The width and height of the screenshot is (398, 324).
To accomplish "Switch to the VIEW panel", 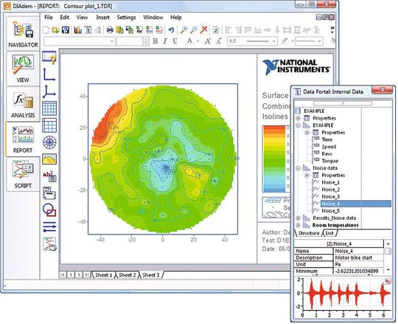I will (x=23, y=69).
